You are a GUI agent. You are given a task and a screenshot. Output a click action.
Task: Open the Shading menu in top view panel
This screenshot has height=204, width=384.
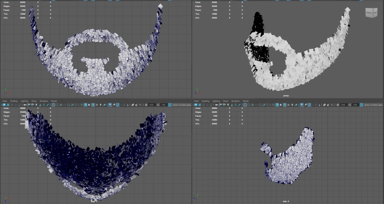point(14,101)
